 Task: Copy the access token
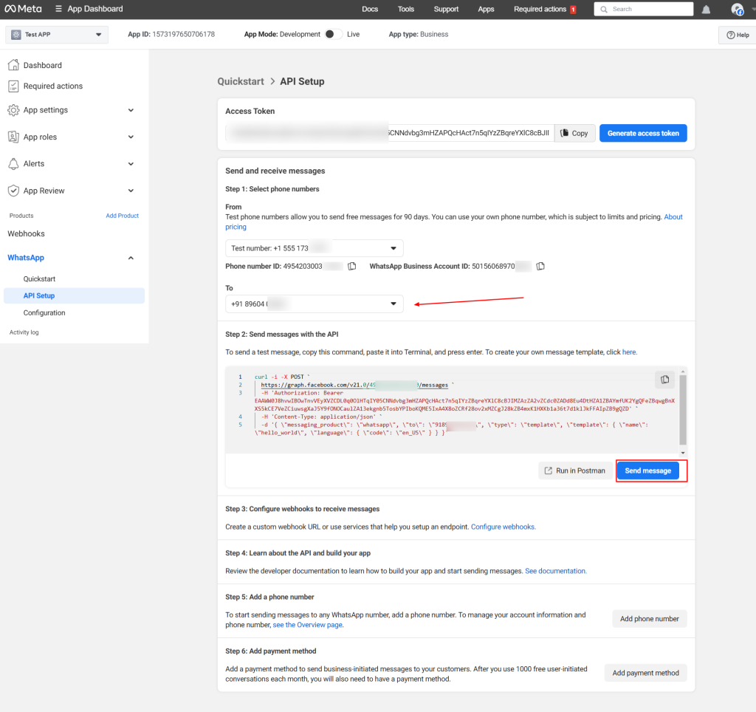point(574,133)
